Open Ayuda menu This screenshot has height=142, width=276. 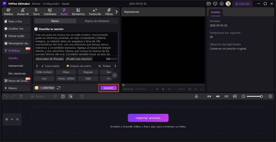tap(66, 4)
